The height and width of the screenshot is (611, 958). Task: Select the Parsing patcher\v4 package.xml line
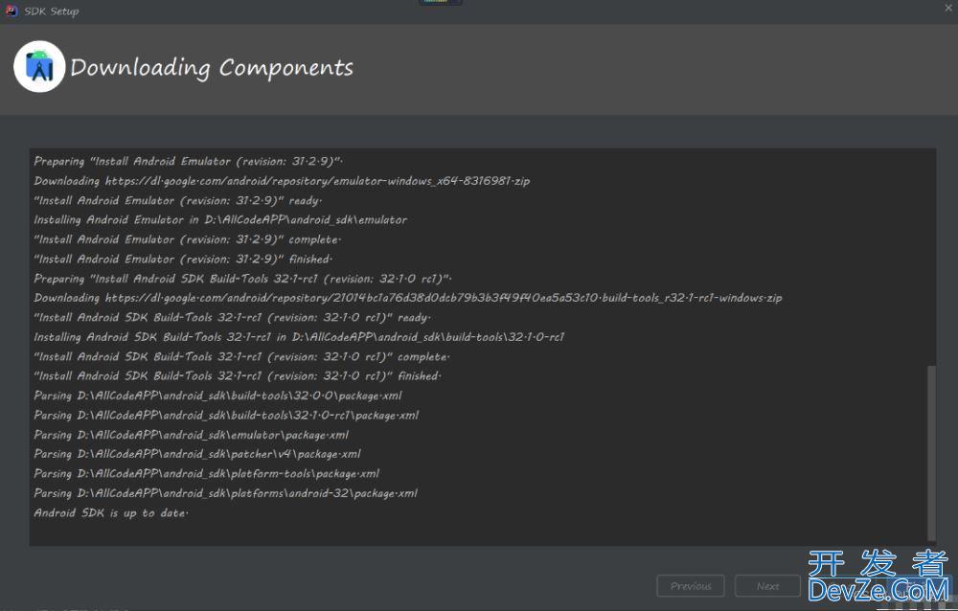pyautogui.click(x=197, y=454)
